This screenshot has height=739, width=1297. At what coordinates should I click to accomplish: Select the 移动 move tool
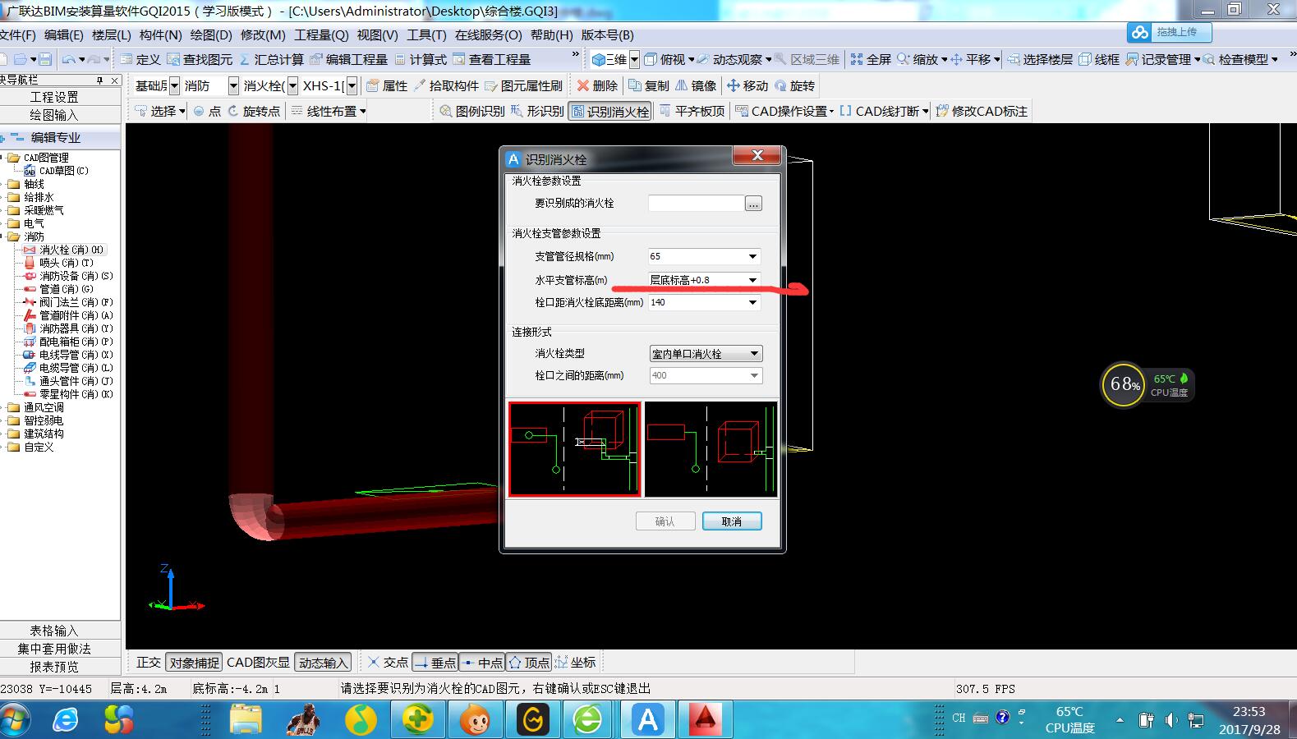coord(747,85)
